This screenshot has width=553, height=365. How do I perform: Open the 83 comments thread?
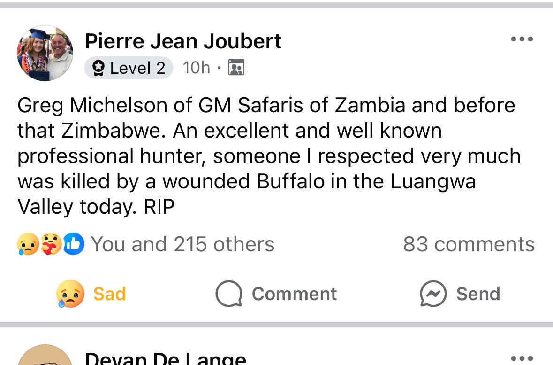point(469,245)
